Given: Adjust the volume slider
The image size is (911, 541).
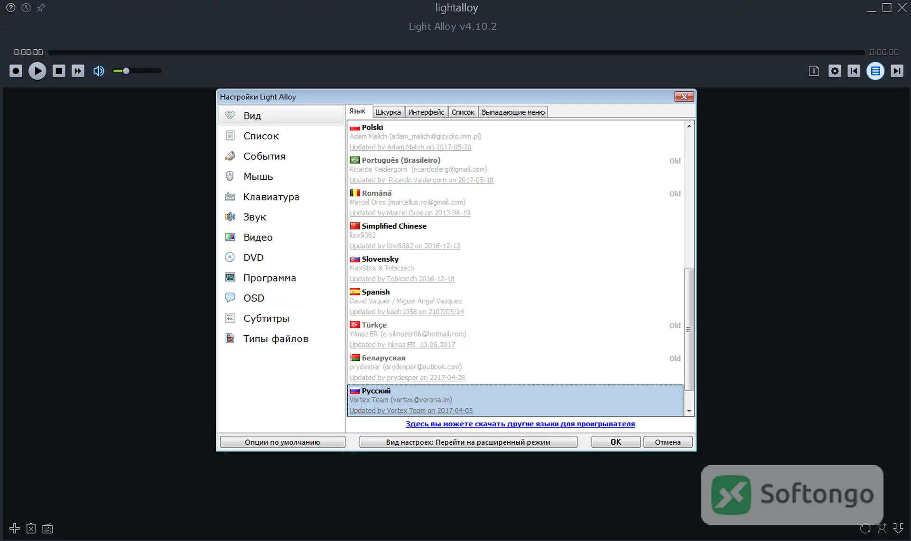Looking at the screenshot, I should tap(137, 71).
